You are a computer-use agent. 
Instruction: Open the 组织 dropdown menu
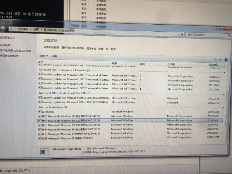[x=44, y=56]
